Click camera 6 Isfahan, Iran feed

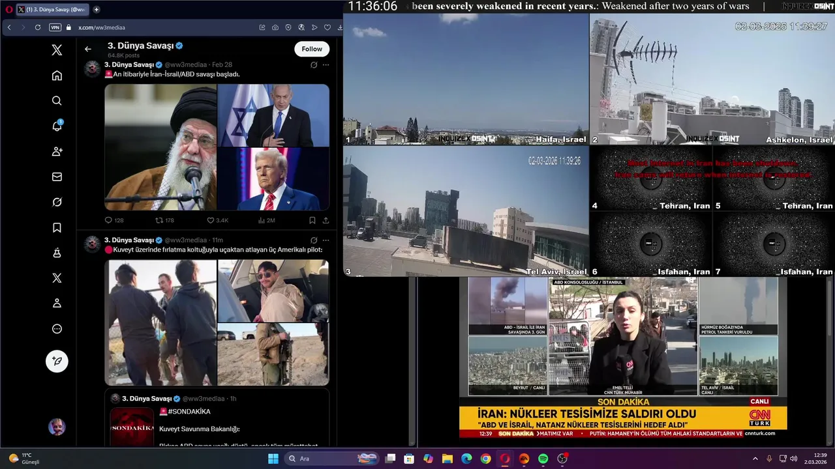coord(650,244)
